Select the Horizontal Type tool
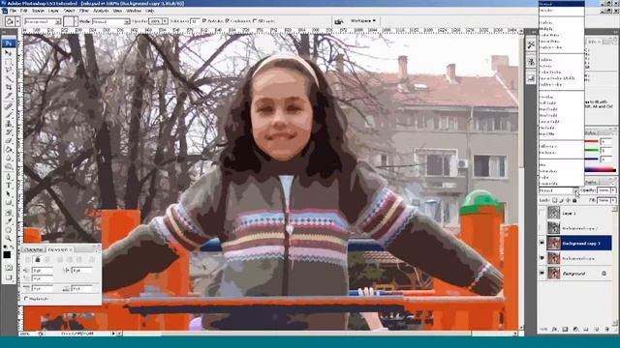The height and width of the screenshot is (348, 620). click(x=9, y=185)
